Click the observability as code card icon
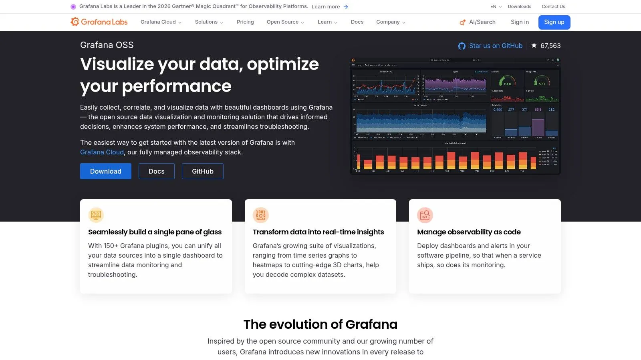 [x=425, y=215]
